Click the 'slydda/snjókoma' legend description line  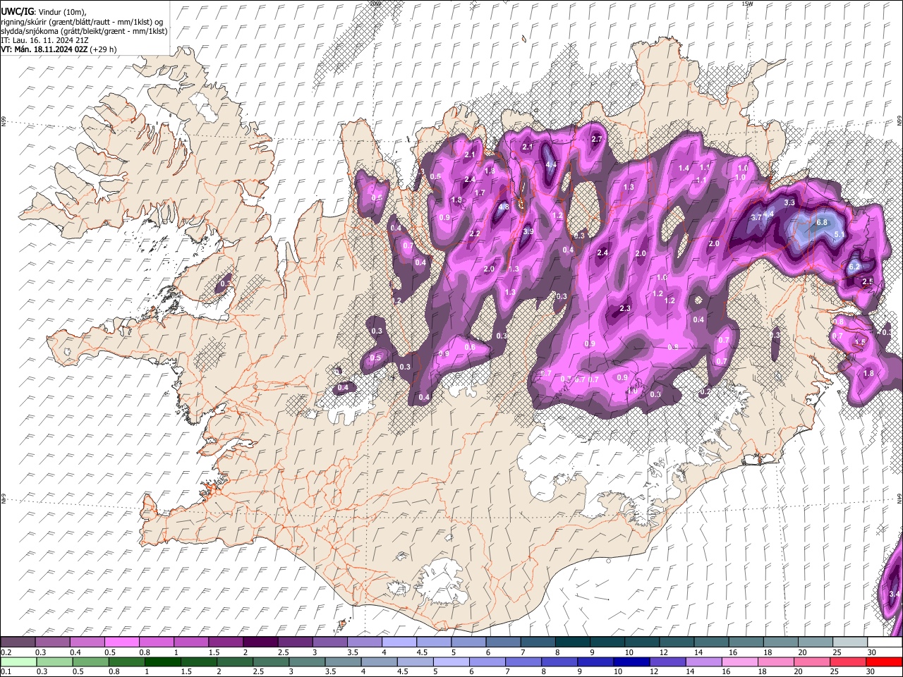(84, 31)
